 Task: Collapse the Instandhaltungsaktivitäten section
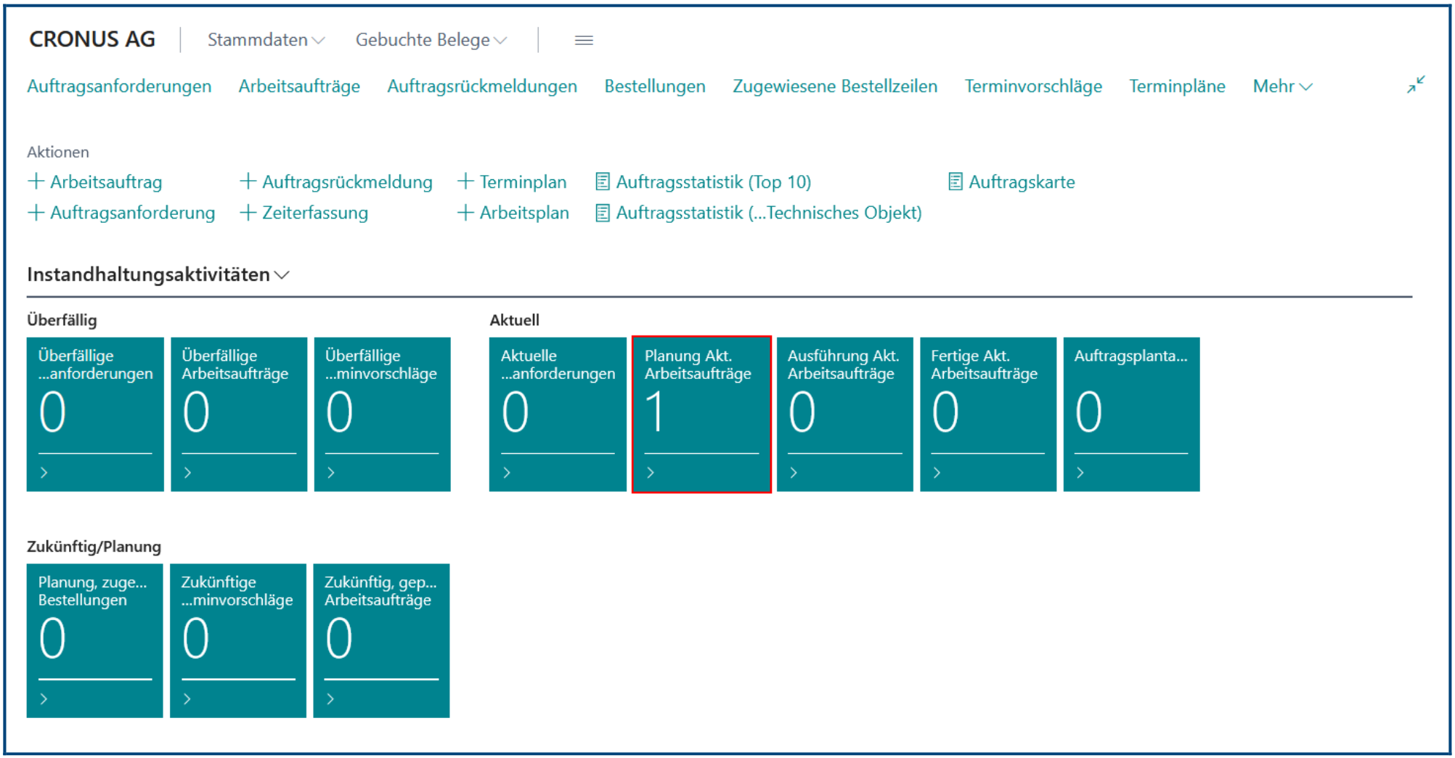(158, 274)
